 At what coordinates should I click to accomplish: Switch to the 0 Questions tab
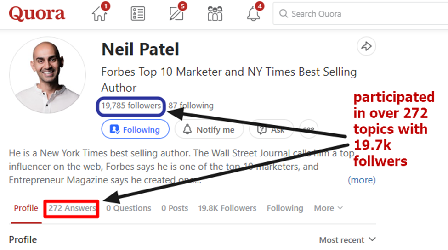pyautogui.click(x=129, y=208)
